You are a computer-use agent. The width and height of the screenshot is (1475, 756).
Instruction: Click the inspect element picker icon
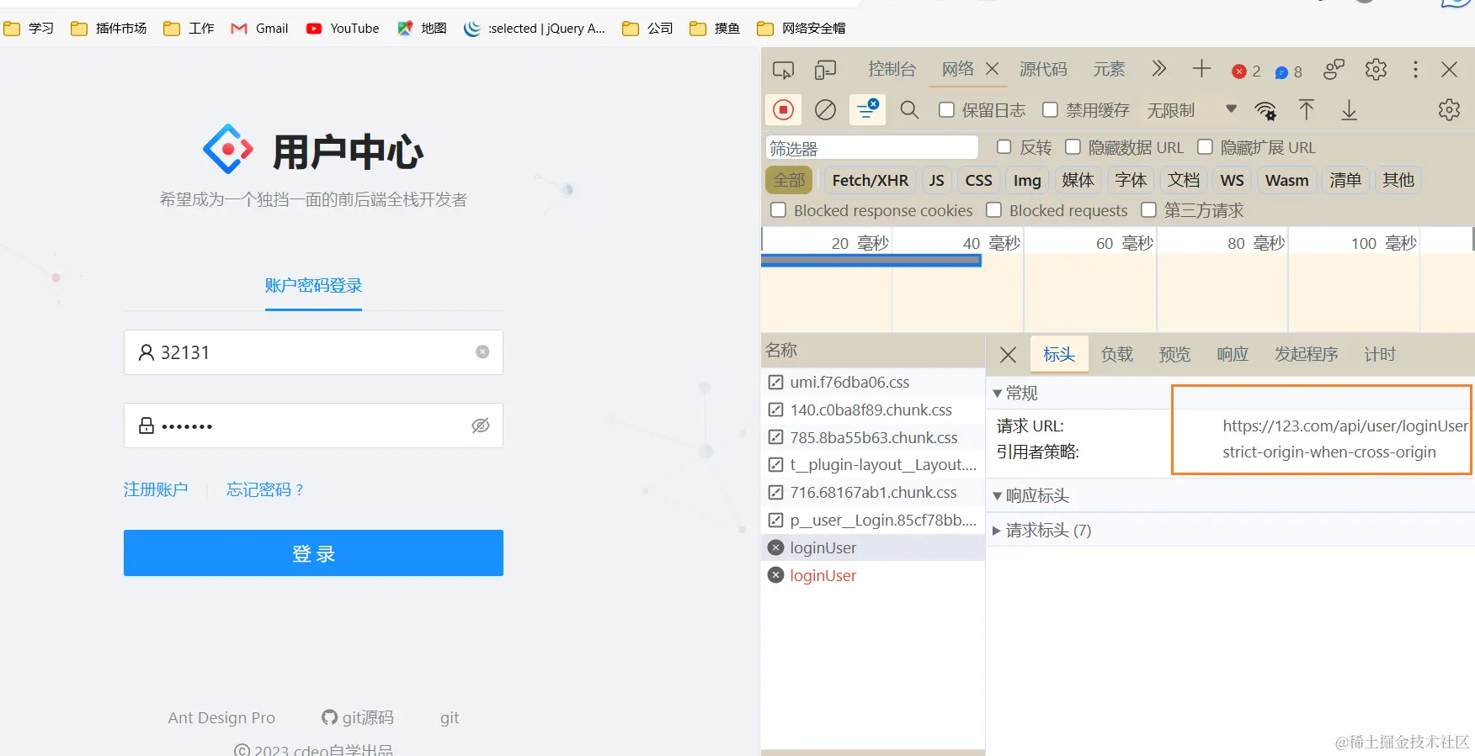point(783,70)
